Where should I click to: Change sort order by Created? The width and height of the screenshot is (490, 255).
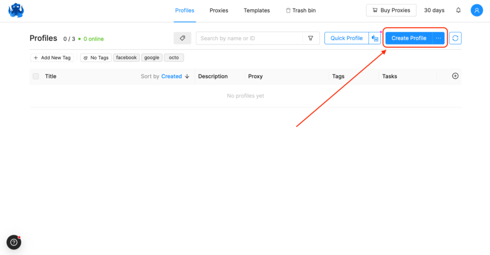175,76
